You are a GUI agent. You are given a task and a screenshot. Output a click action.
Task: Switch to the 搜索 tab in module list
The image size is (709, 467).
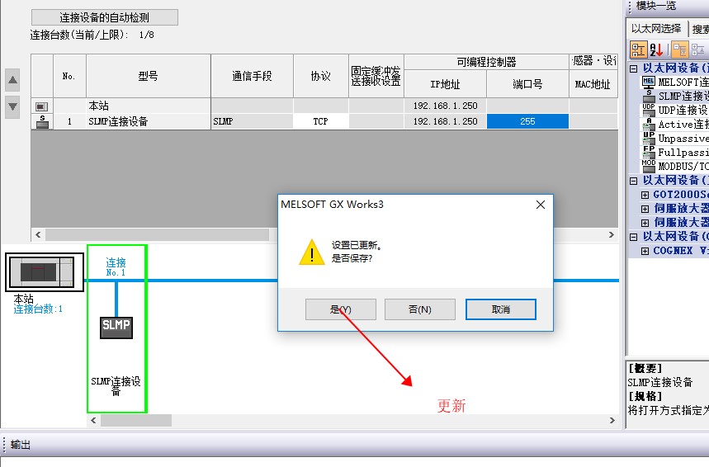point(698,30)
